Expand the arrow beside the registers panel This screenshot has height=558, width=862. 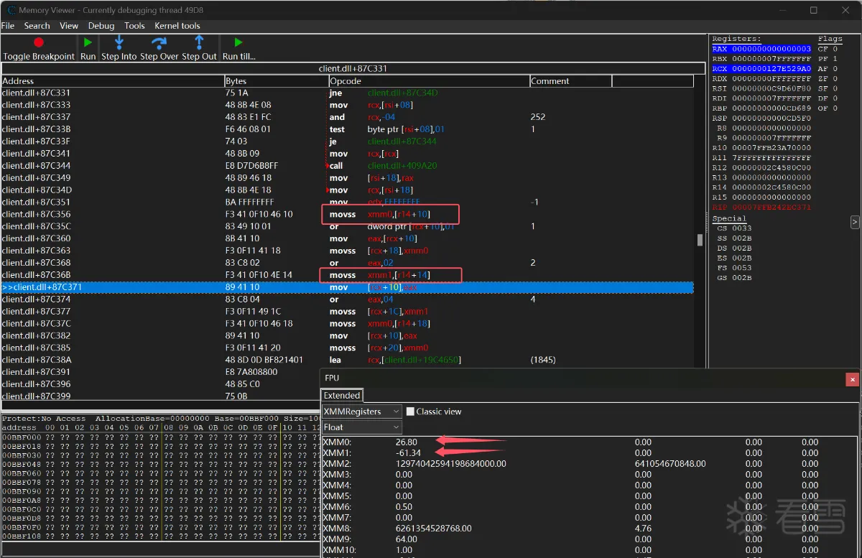click(x=855, y=222)
